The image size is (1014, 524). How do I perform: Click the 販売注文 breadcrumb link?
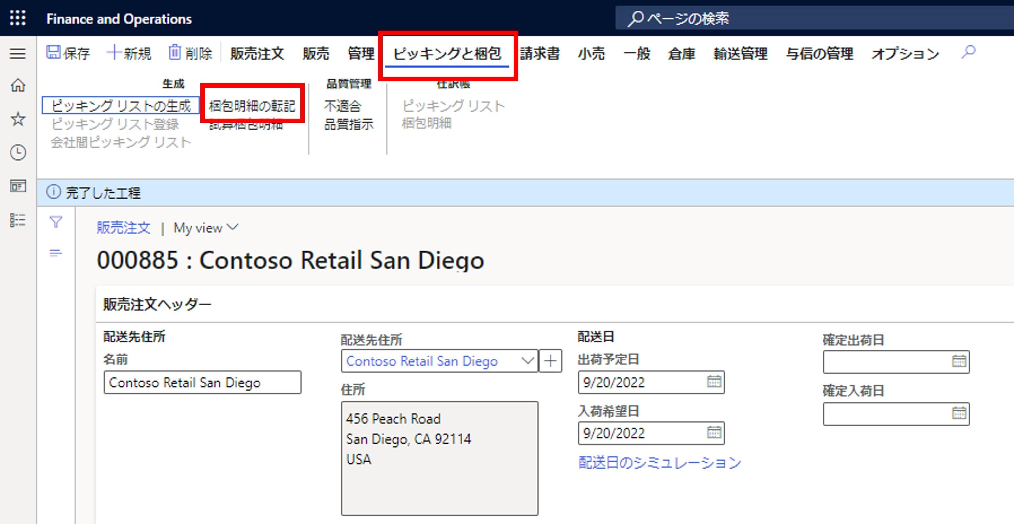pos(124,228)
